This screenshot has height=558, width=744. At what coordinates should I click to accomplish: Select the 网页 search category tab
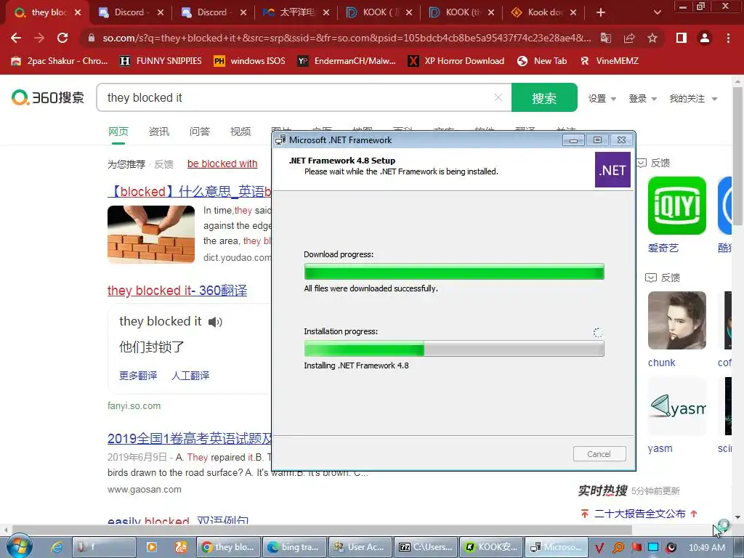pyautogui.click(x=118, y=132)
